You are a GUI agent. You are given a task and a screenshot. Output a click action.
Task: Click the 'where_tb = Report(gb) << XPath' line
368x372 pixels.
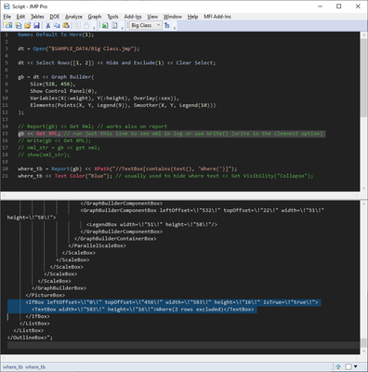127,169
